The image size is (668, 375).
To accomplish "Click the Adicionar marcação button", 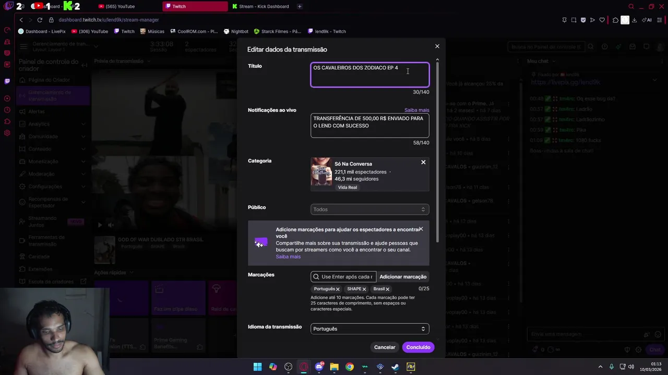I will click(403, 277).
